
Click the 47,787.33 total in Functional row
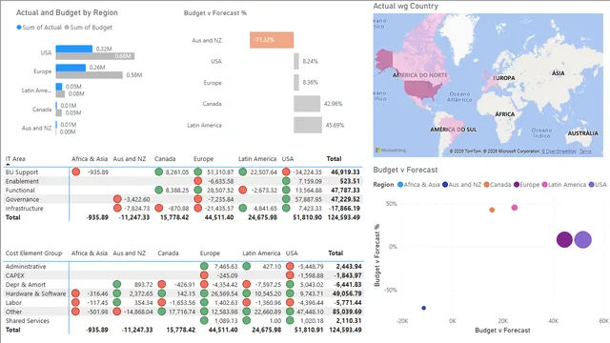click(345, 191)
